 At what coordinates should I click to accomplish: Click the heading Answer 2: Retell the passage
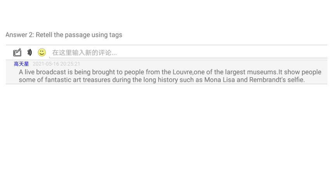64,35
